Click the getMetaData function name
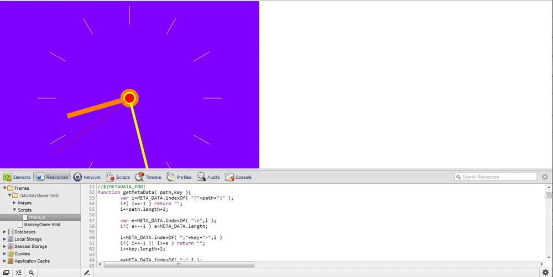Image resolution: width=553 pixels, height=277 pixels. pos(139,192)
